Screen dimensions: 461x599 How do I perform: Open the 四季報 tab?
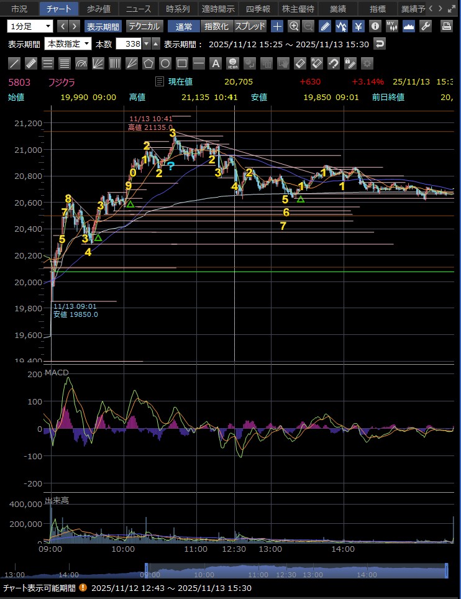click(x=257, y=9)
